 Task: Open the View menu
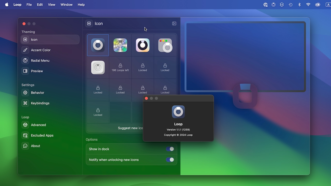point(51,5)
